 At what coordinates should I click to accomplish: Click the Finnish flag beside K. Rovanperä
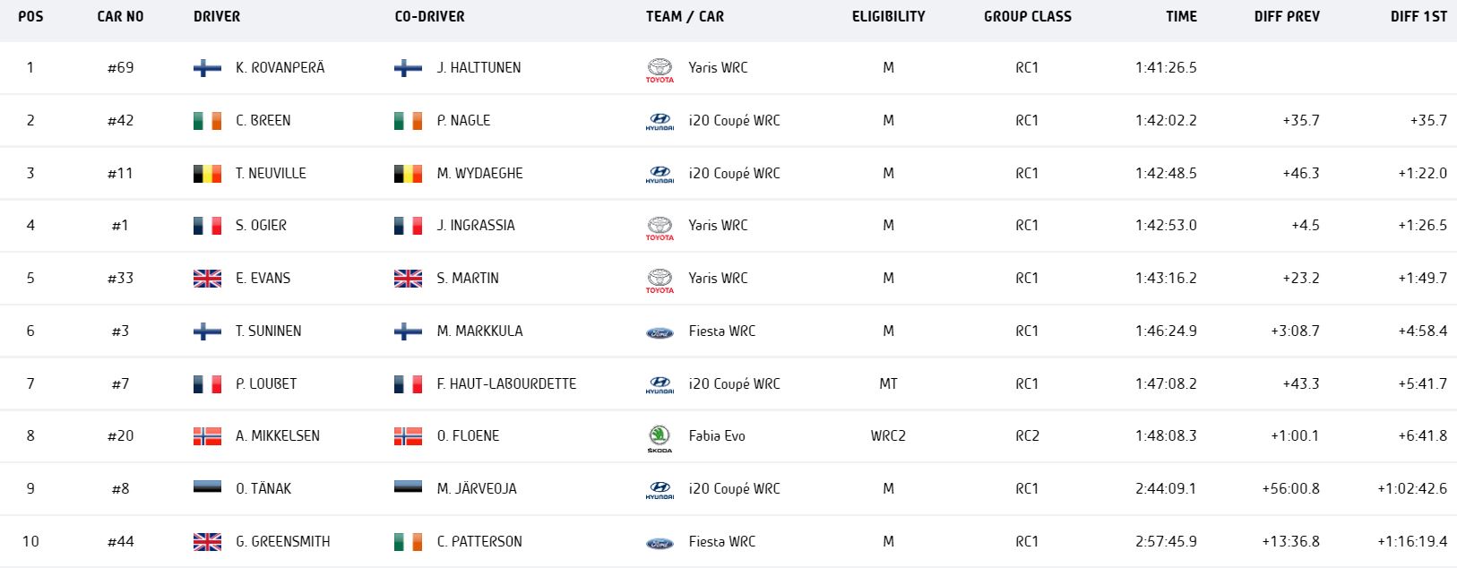tap(207, 68)
